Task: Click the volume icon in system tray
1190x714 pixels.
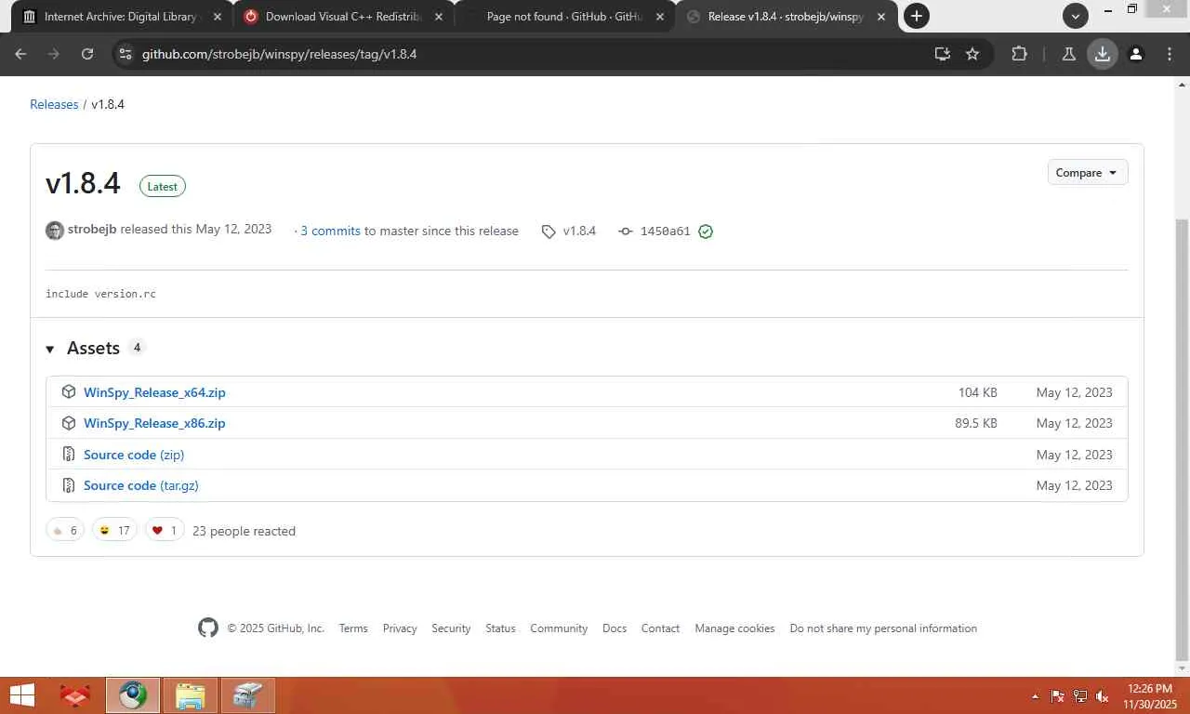Action: 1103,696
